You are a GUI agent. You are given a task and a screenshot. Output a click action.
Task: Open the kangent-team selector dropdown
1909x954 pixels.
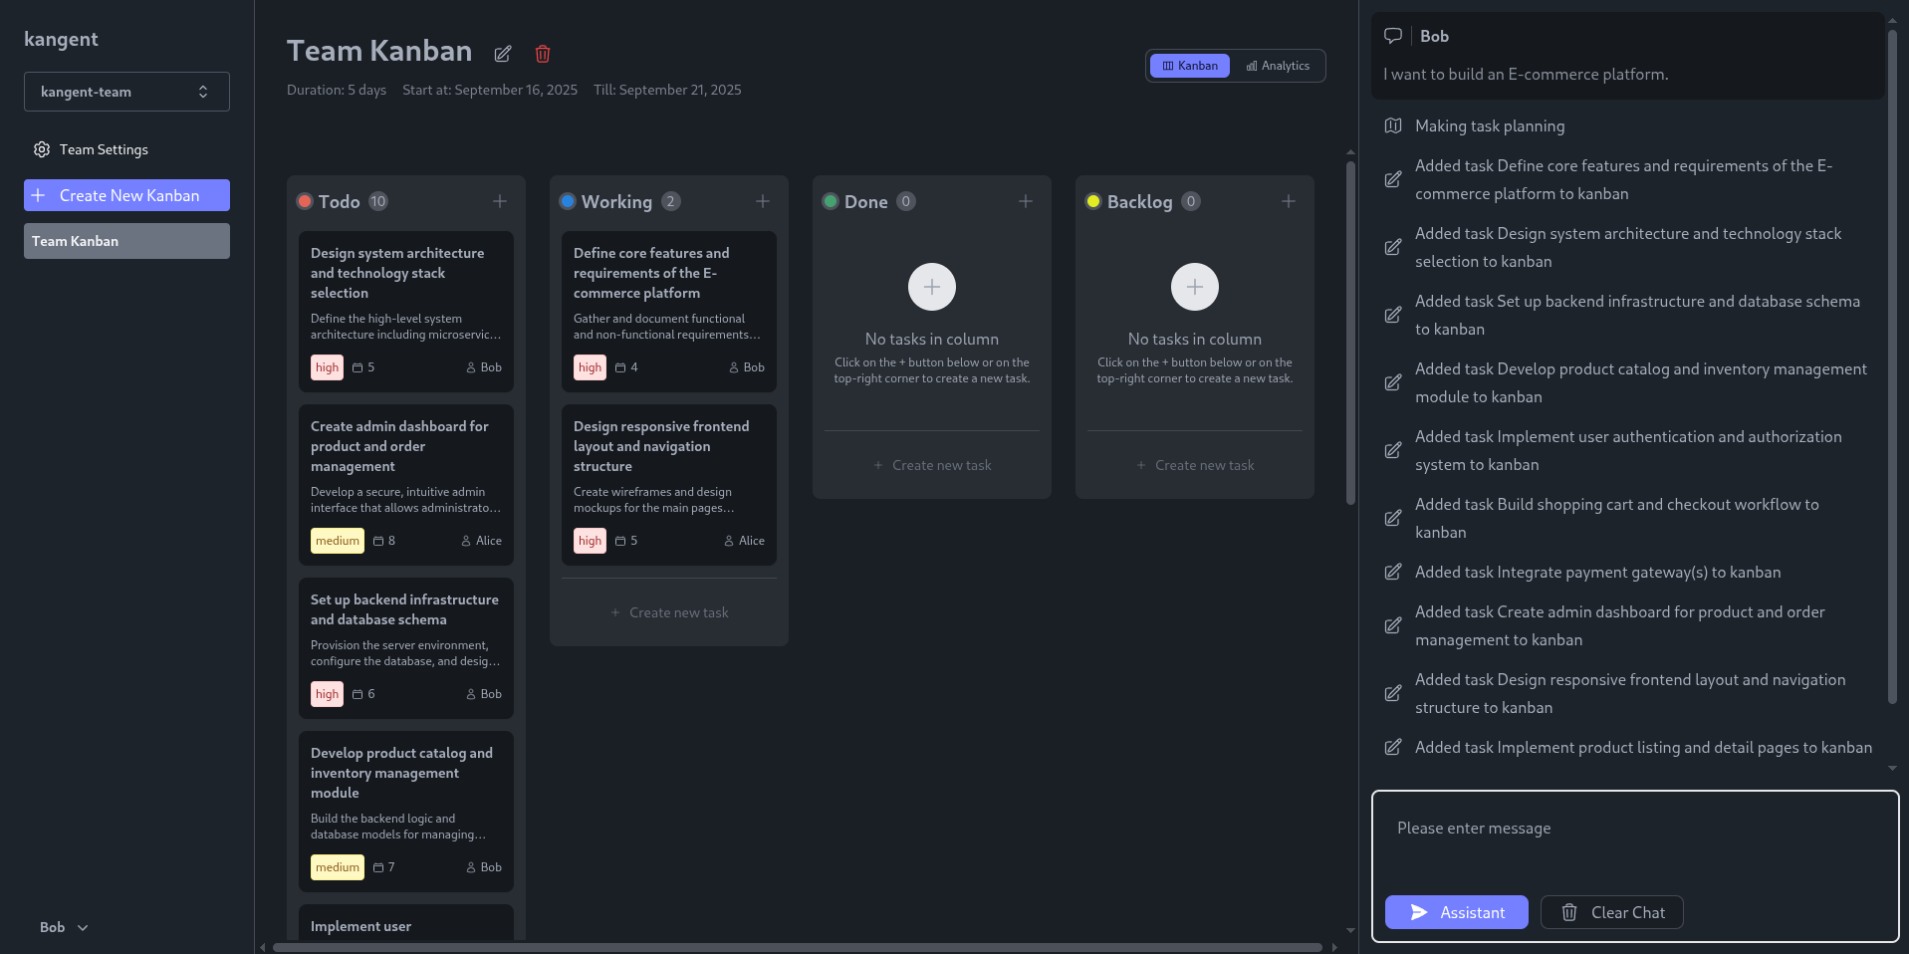click(126, 92)
